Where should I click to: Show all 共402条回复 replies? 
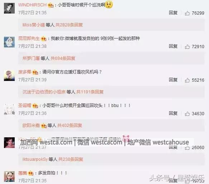click(x=70, y=126)
